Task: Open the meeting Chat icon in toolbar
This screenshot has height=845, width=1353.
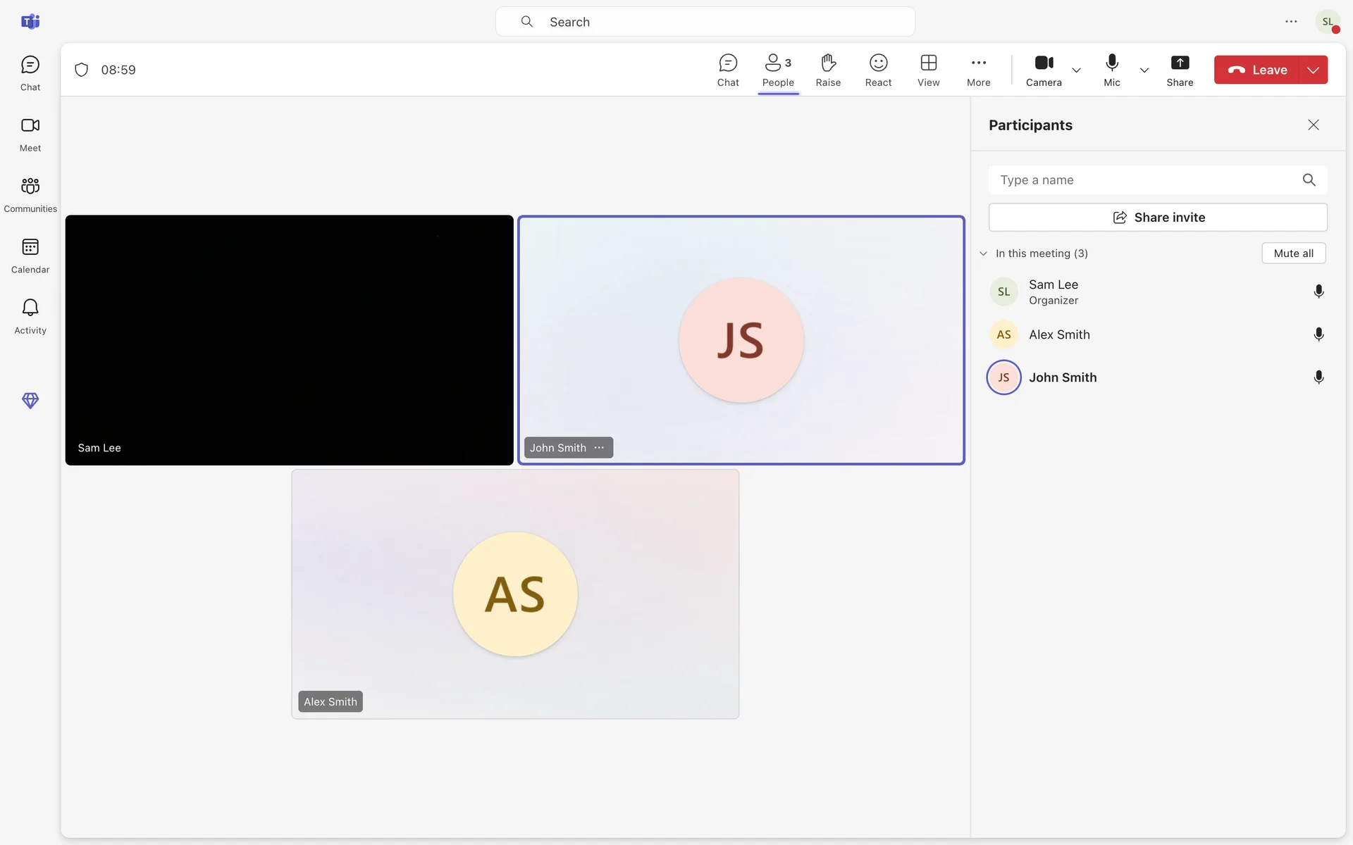Action: pos(728,70)
